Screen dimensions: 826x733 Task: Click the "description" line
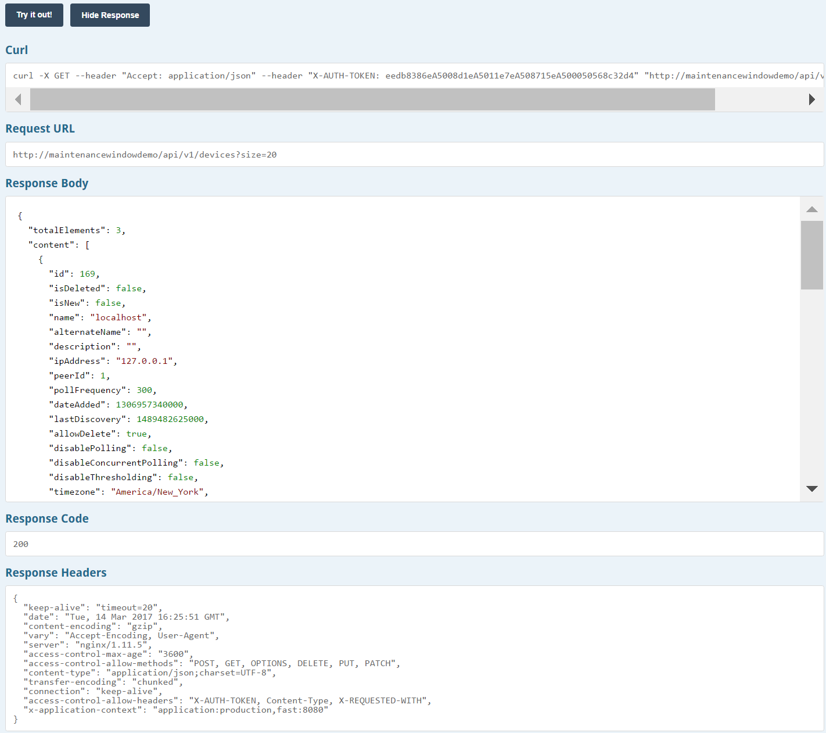(x=95, y=346)
